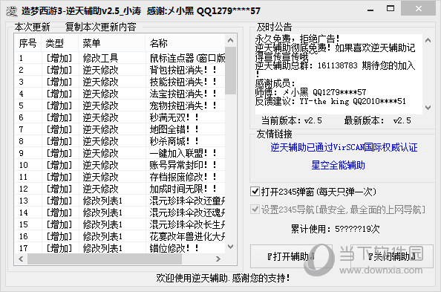Select row 混元珍珠伞改长生

pos(120,224)
